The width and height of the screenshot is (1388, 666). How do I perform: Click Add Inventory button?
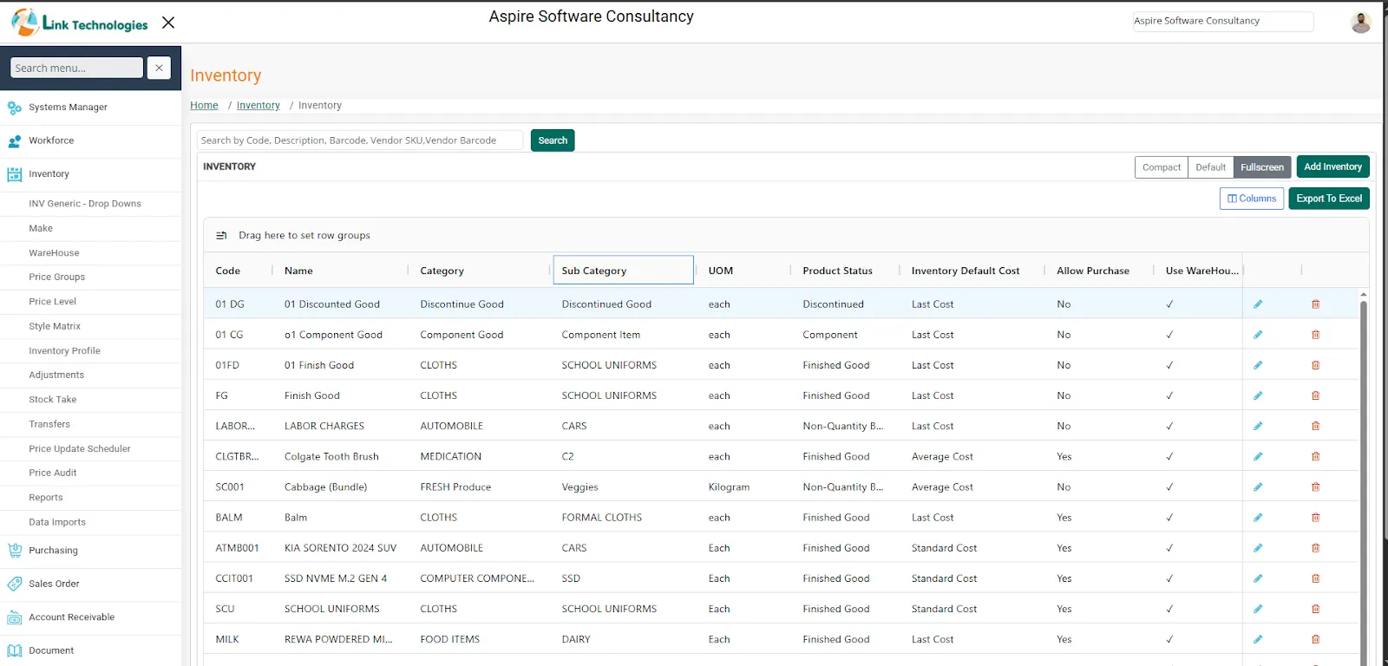tap(1332, 166)
